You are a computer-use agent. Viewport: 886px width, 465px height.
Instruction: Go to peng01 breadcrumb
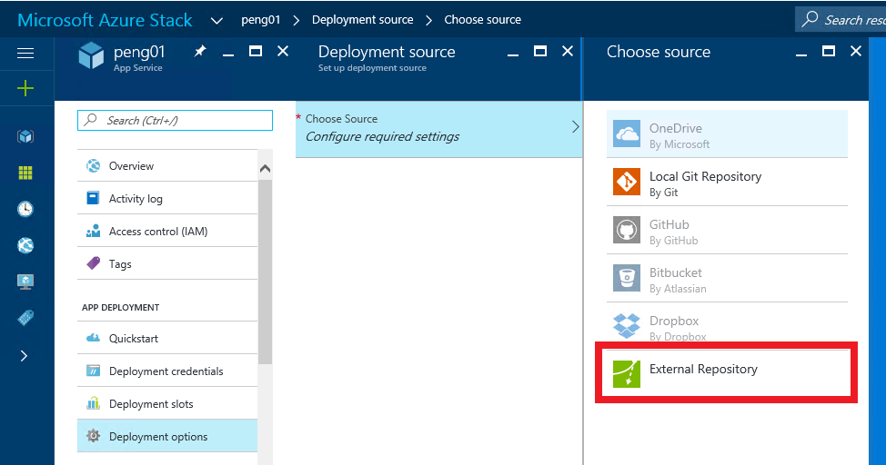pyautogui.click(x=260, y=20)
